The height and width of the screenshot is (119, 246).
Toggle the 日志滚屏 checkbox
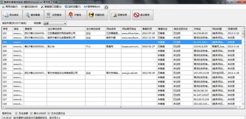[16, 113]
